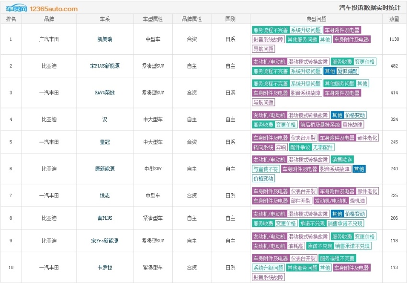
Task: Click the 烧机油 tag in the 锐志 row
Action: pyautogui.click(x=358, y=201)
